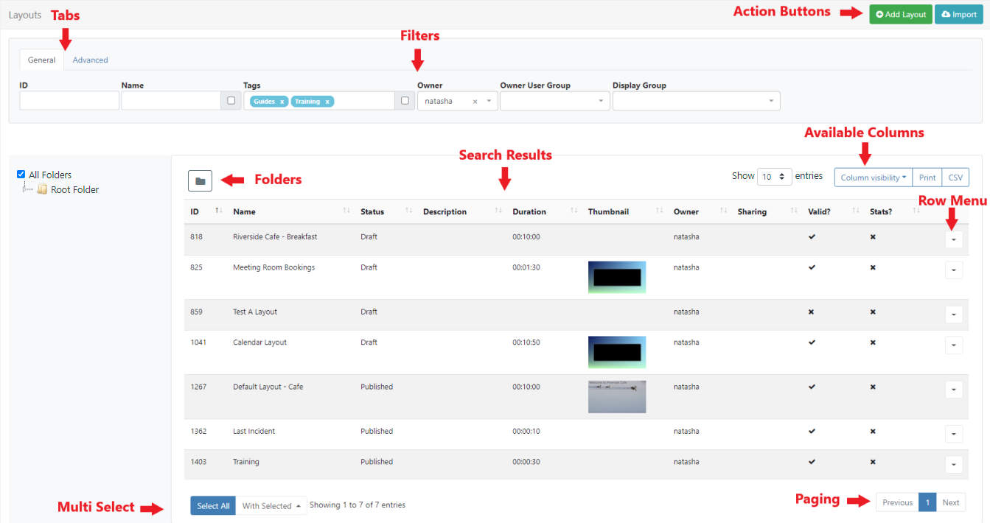Open the Column visibility dropdown
990x523 pixels.
point(873,178)
